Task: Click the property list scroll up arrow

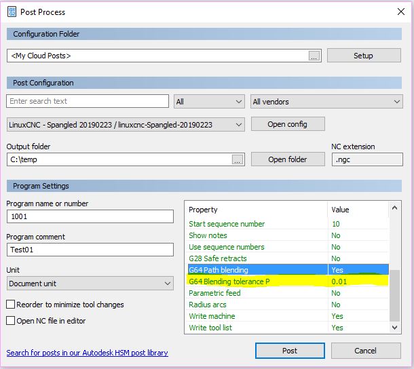Action: click(394, 208)
